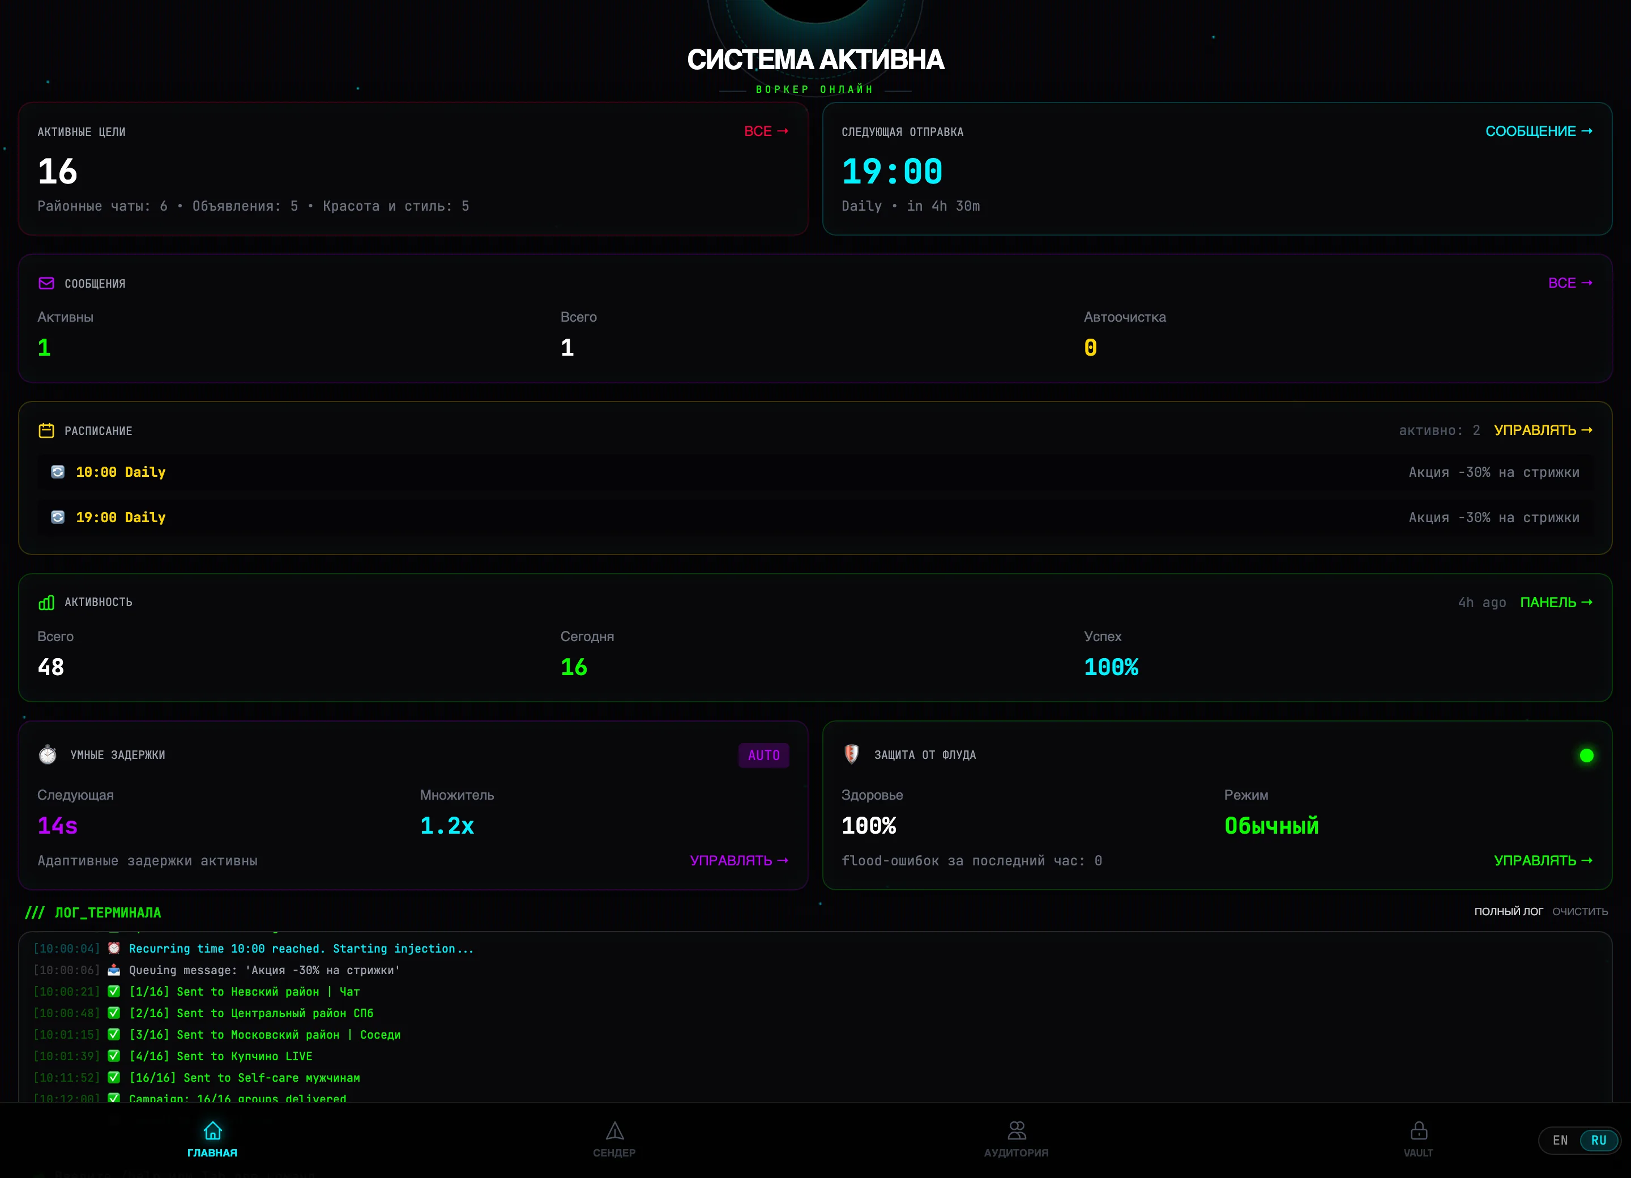Click the СИСТЕМА АКТИВНА heading

coord(816,59)
